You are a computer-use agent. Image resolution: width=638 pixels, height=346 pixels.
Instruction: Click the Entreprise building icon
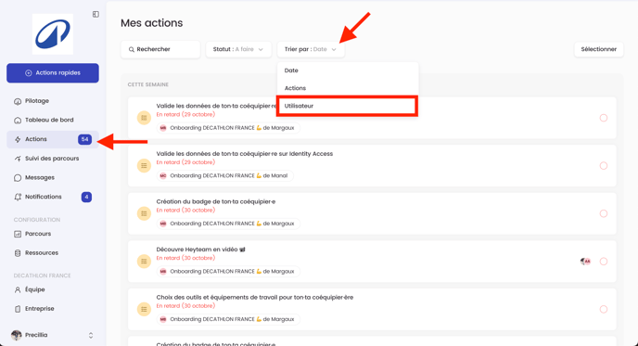[x=18, y=309]
